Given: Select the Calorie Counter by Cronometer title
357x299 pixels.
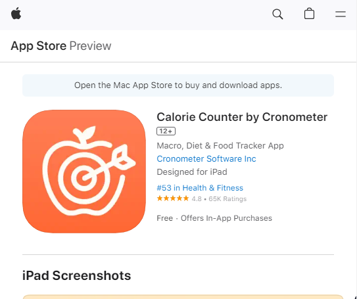Looking at the screenshot, I should [x=242, y=117].
